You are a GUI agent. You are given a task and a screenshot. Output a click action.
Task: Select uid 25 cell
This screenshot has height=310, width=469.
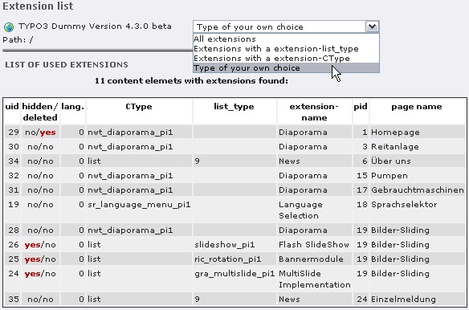pyautogui.click(x=13, y=259)
